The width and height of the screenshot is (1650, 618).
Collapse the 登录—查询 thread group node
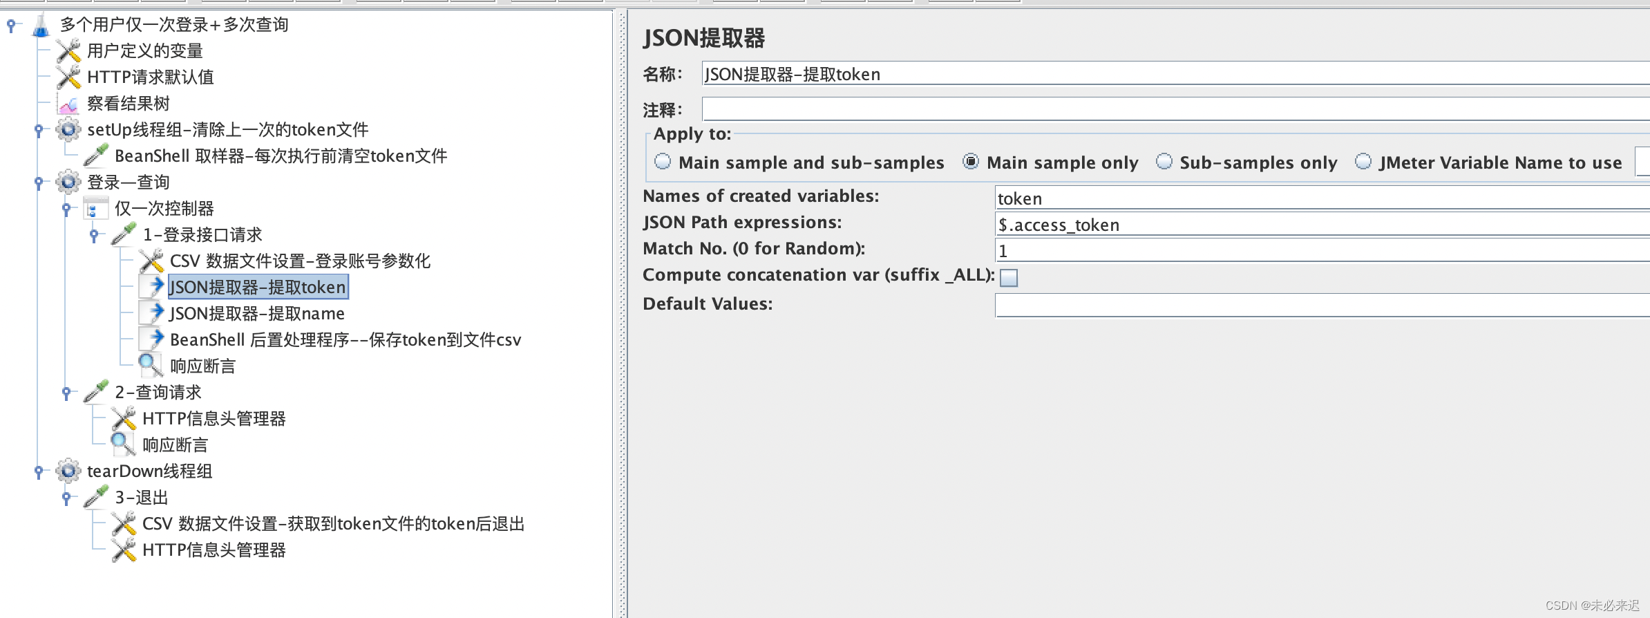pyautogui.click(x=39, y=182)
